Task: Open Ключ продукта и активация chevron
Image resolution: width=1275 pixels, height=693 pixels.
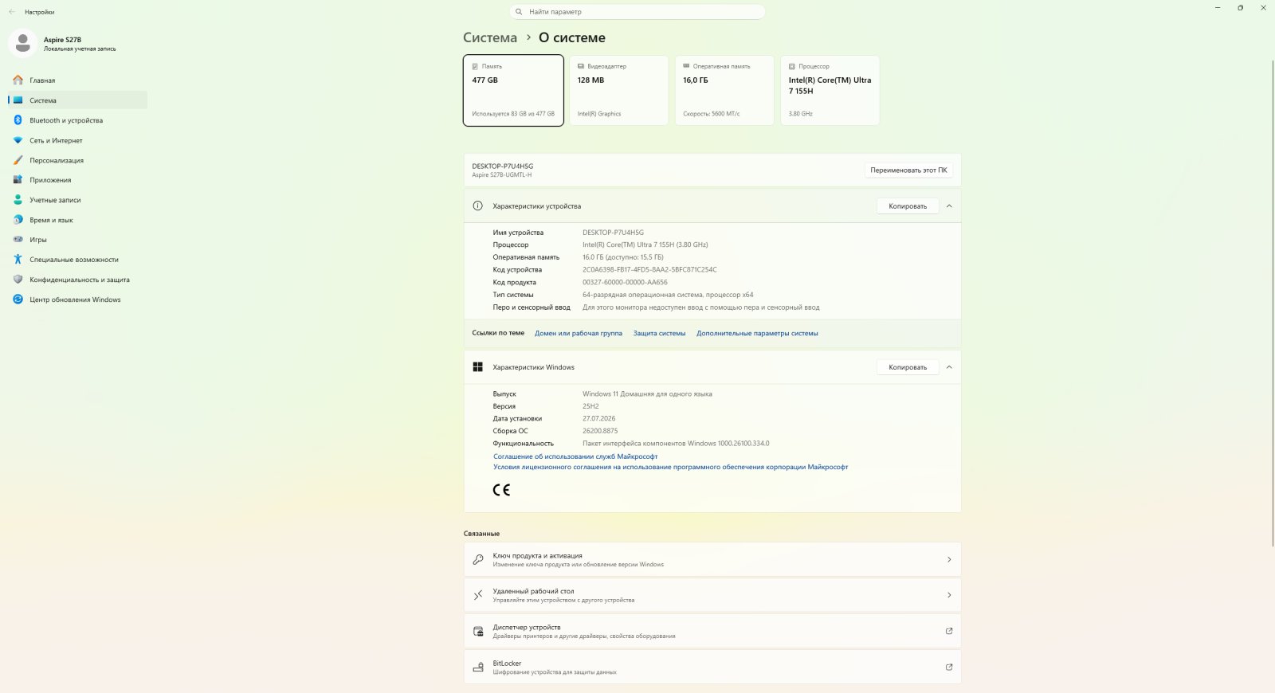Action: (x=949, y=560)
